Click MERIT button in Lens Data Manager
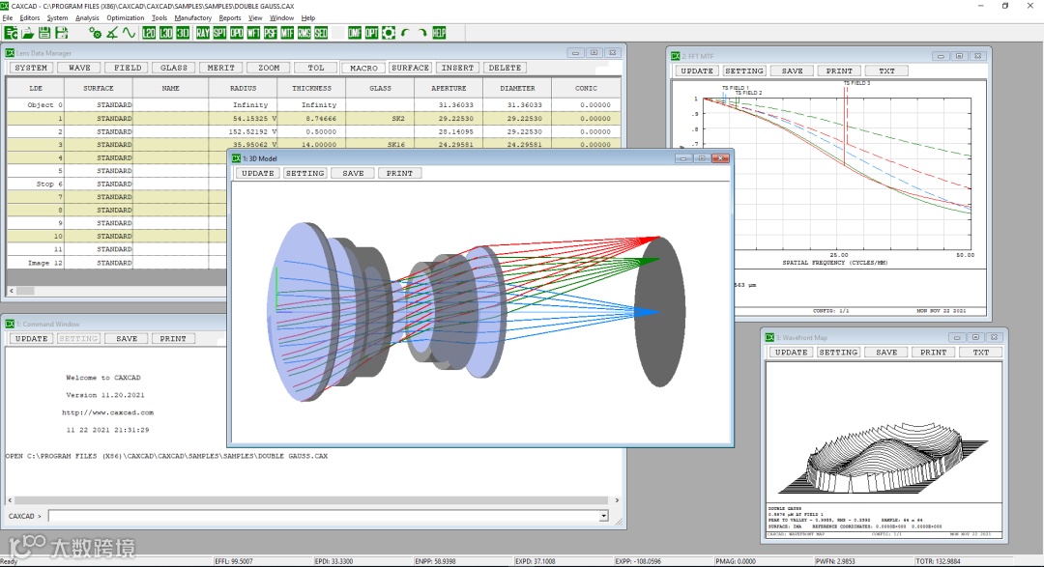The image size is (1044, 567). (x=221, y=68)
